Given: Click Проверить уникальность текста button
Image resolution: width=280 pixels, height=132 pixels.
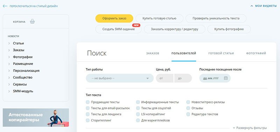Looking at the screenshot, I should [216, 19].
